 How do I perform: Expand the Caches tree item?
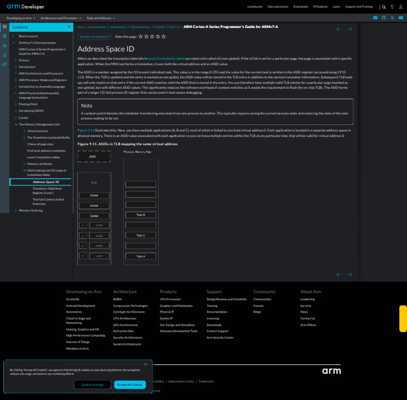click(16, 118)
